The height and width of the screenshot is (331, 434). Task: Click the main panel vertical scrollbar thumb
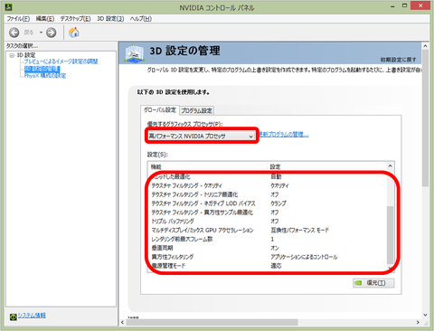point(425,118)
